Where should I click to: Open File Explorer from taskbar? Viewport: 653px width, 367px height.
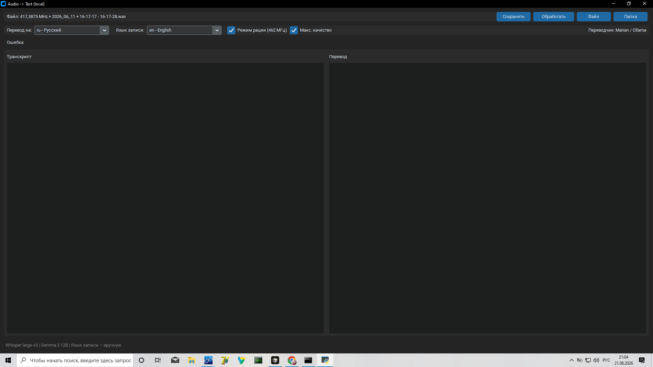[192, 360]
